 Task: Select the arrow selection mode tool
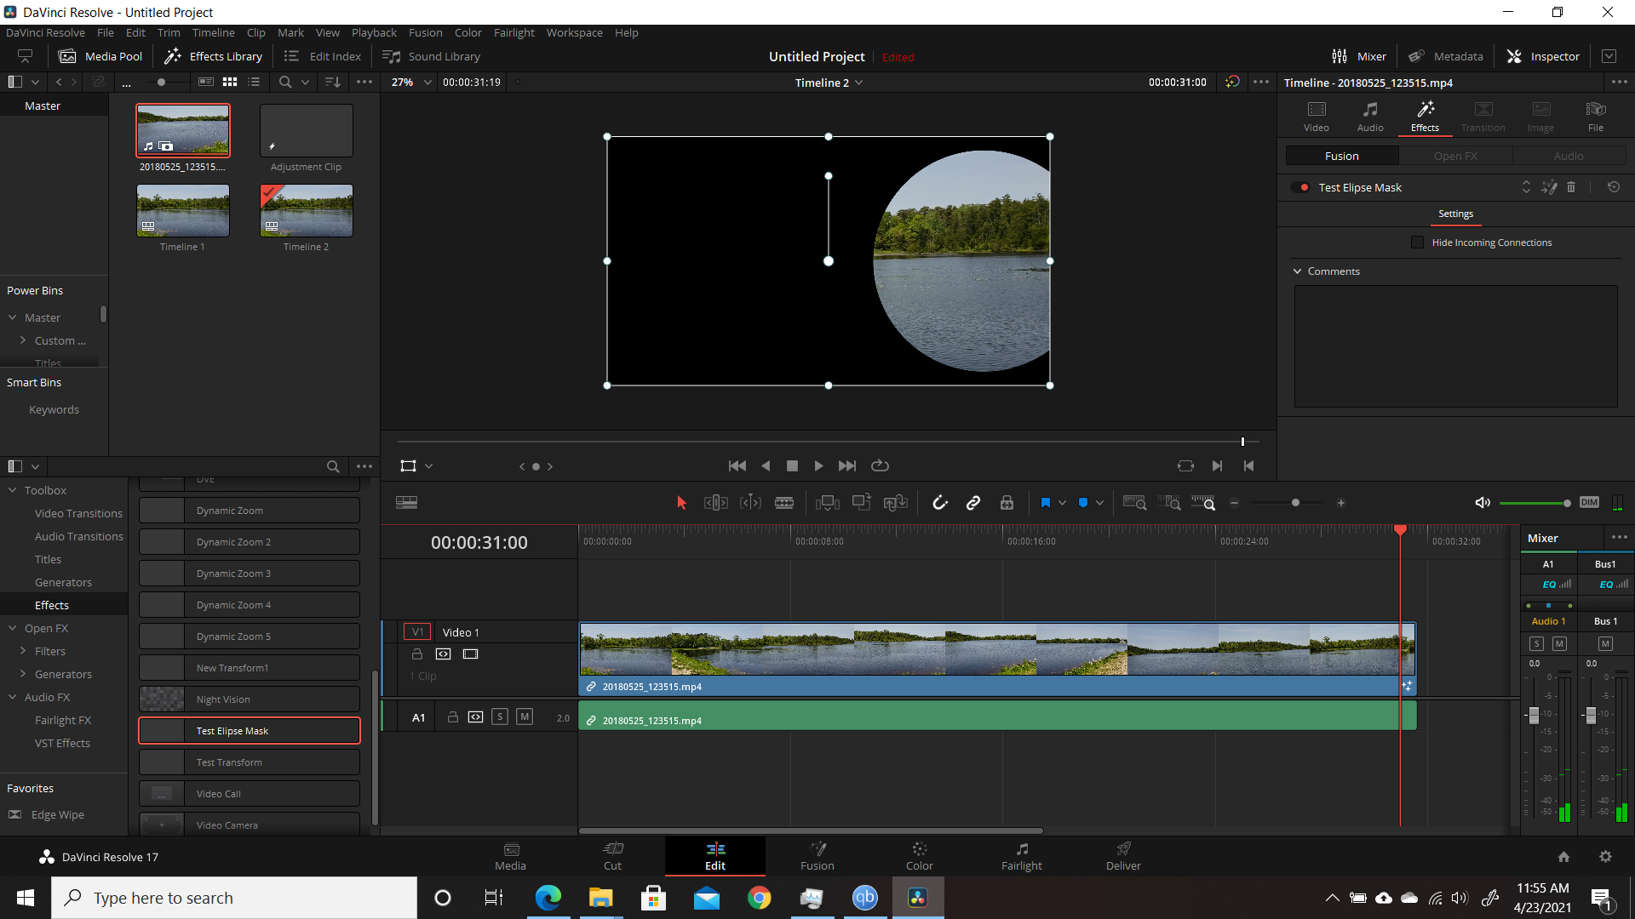point(681,503)
